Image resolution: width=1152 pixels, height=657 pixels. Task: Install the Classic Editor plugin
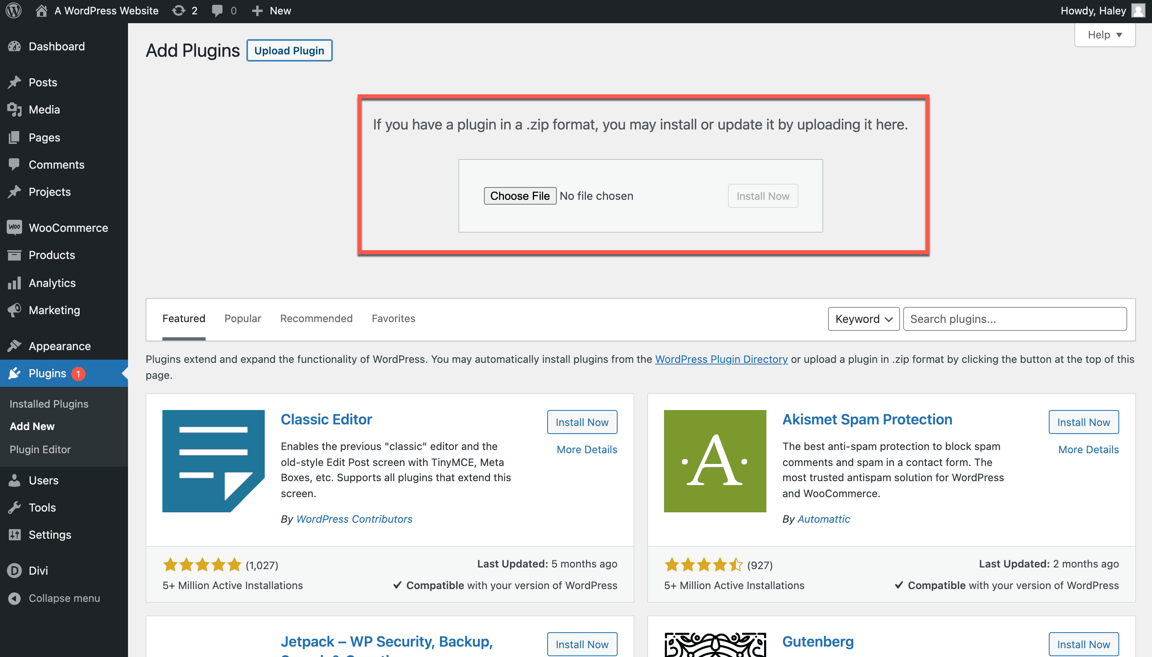click(x=582, y=422)
